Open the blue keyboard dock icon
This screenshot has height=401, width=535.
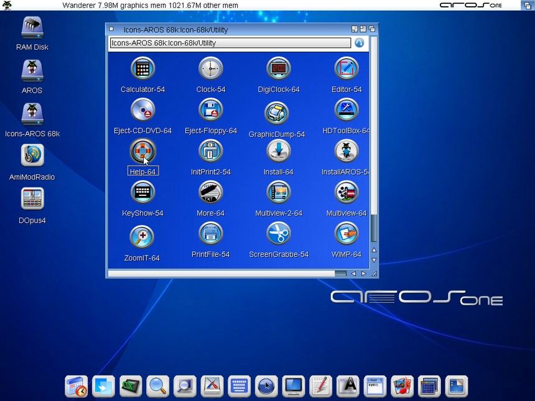coord(239,387)
